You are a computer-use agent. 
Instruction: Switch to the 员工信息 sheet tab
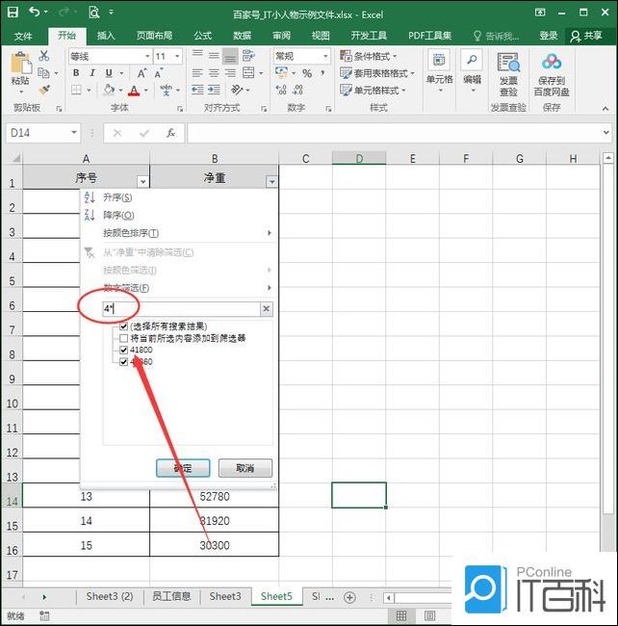[171, 596]
